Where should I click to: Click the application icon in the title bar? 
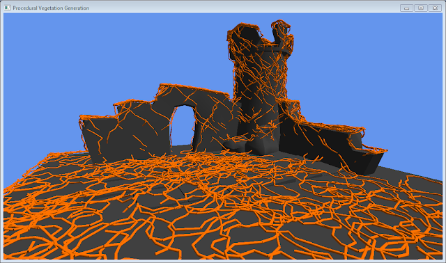coord(8,8)
